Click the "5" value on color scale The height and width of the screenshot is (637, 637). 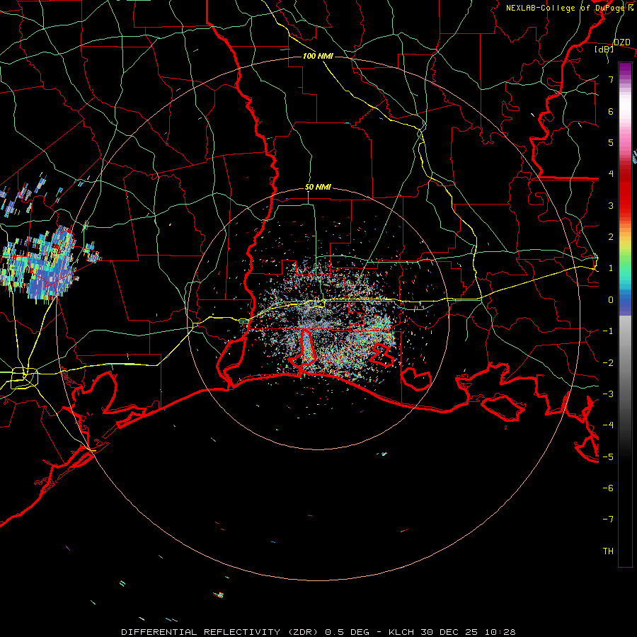coord(611,142)
